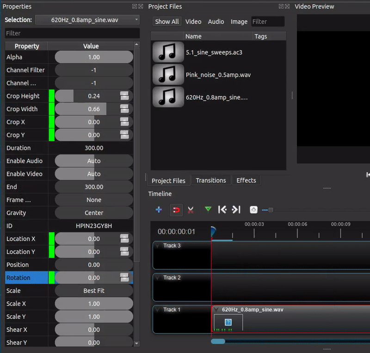Click the Location Y keyframe icon
The image size is (370, 353).
[124, 252]
